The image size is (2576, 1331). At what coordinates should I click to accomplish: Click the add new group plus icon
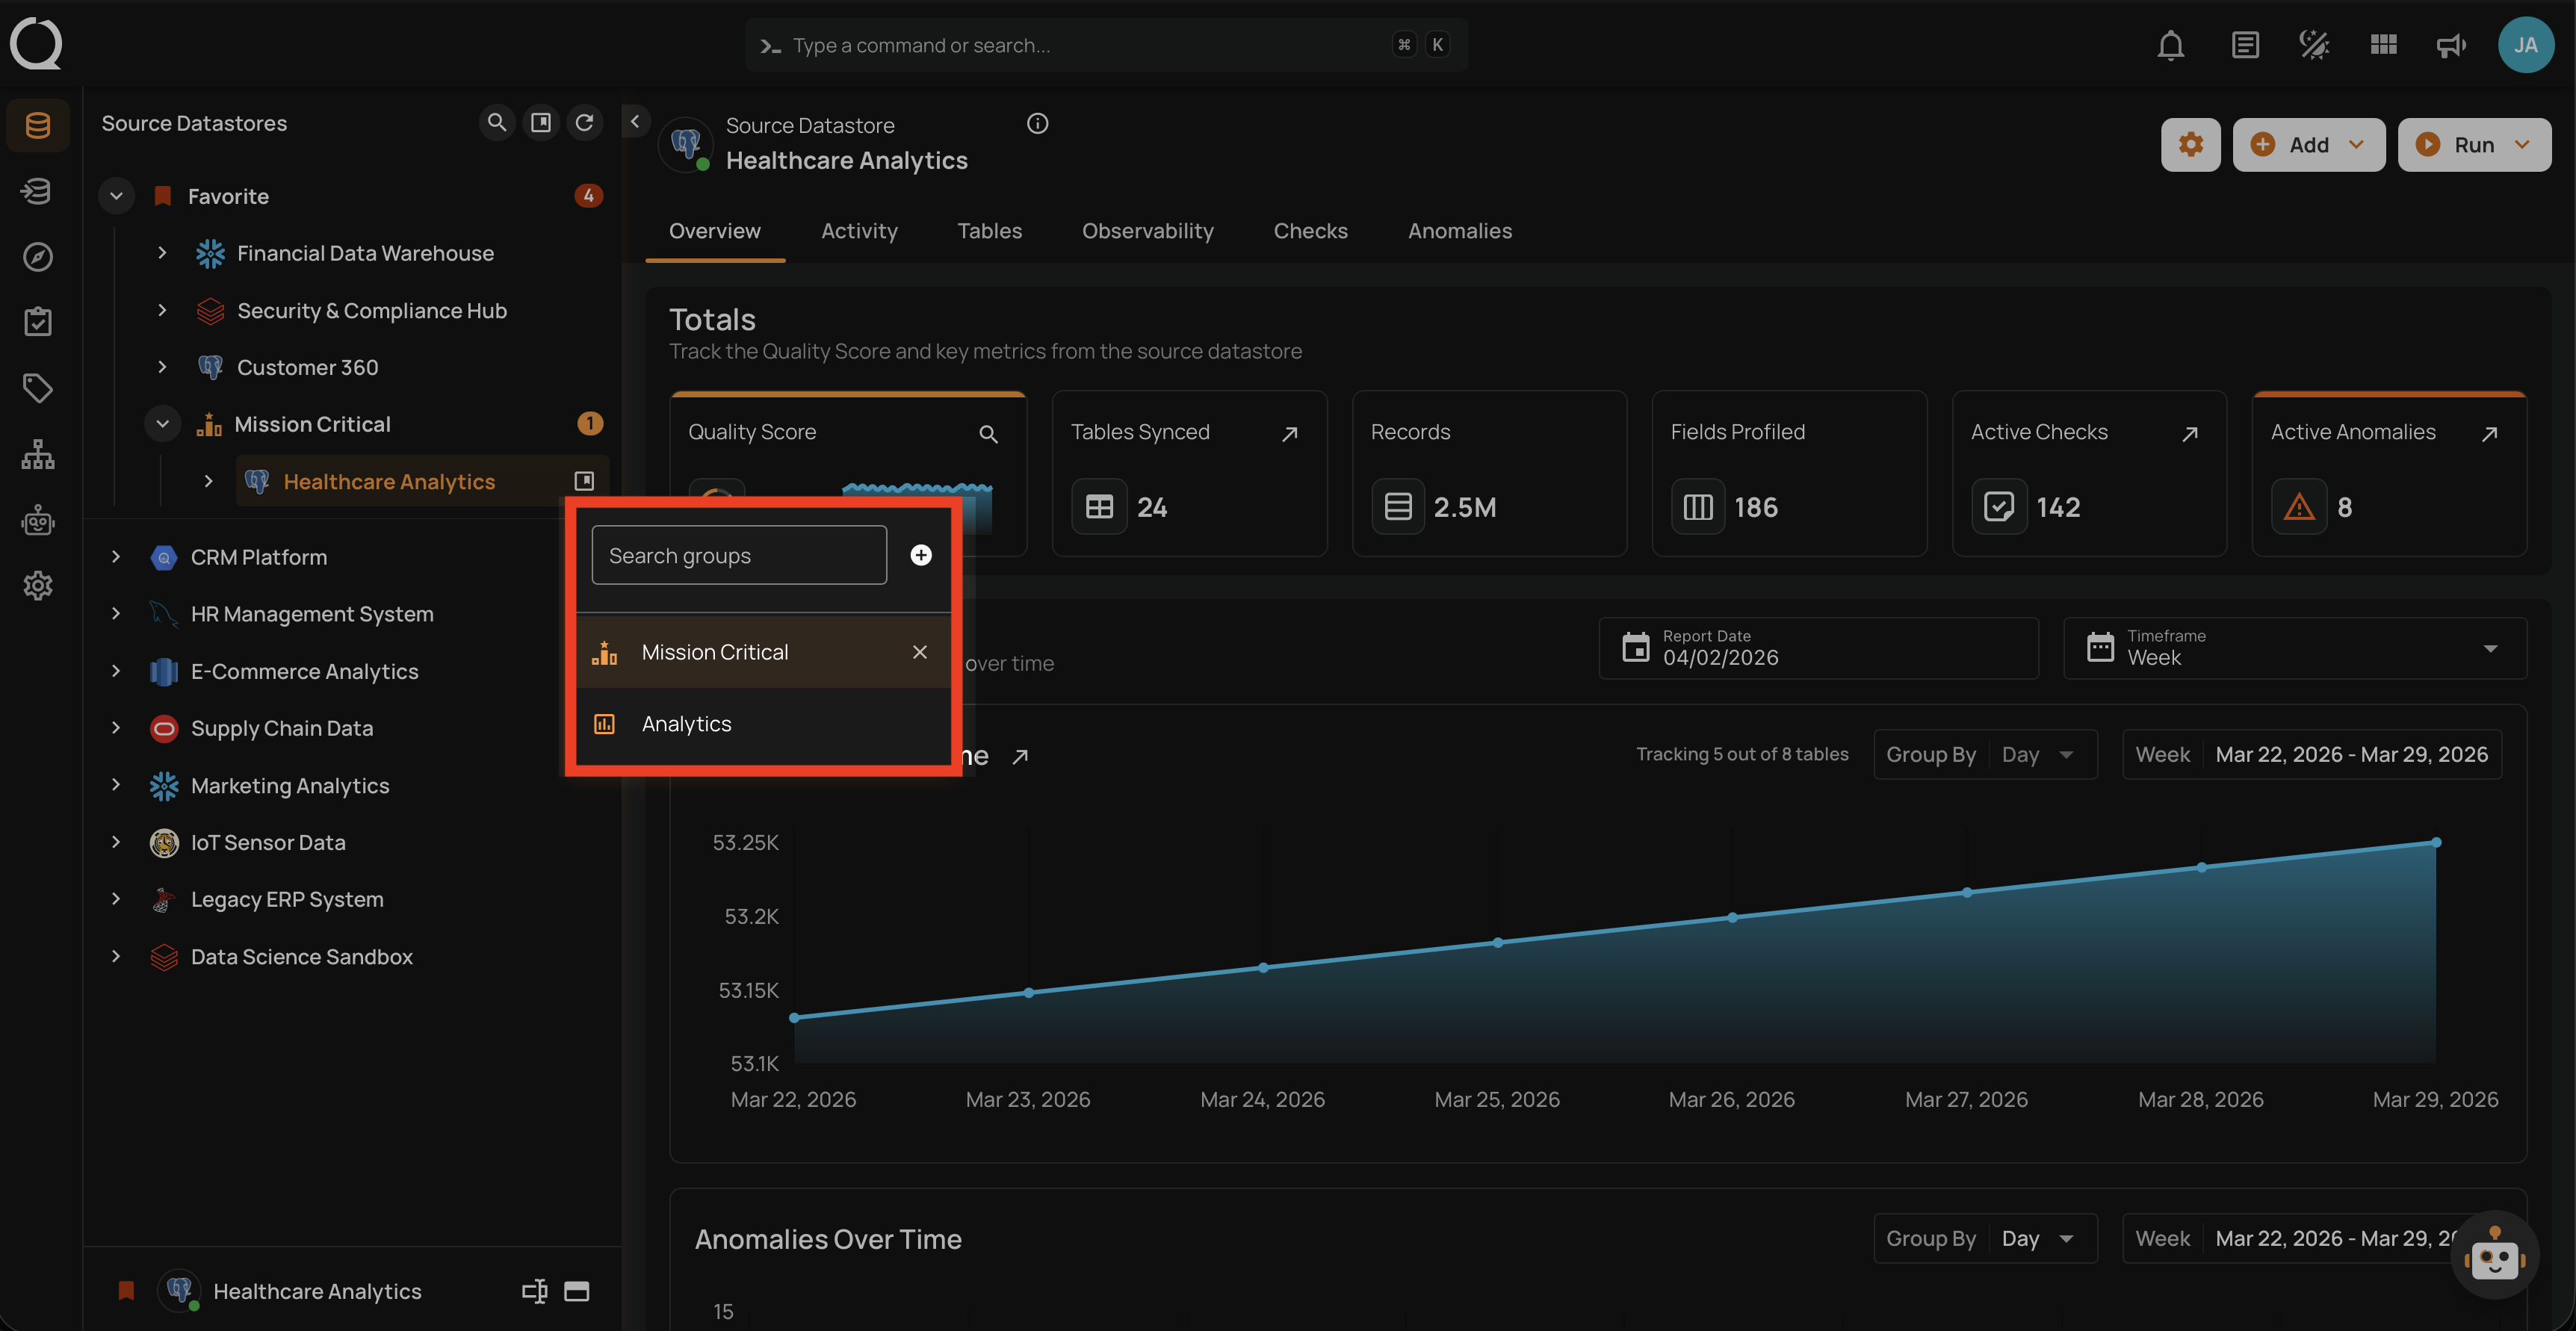(x=921, y=555)
